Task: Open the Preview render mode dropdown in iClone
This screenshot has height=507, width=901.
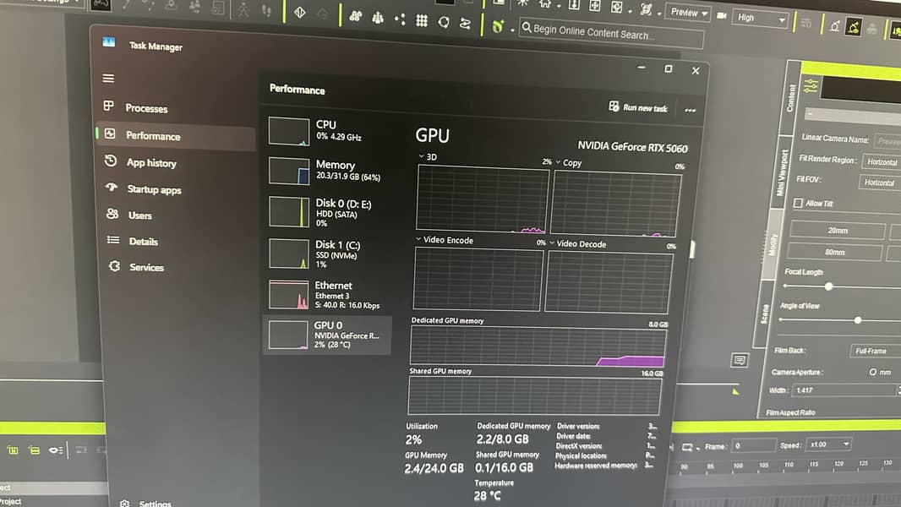Action: coord(687,13)
